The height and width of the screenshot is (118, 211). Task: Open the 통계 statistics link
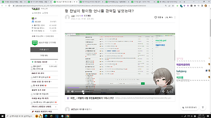click(45, 13)
